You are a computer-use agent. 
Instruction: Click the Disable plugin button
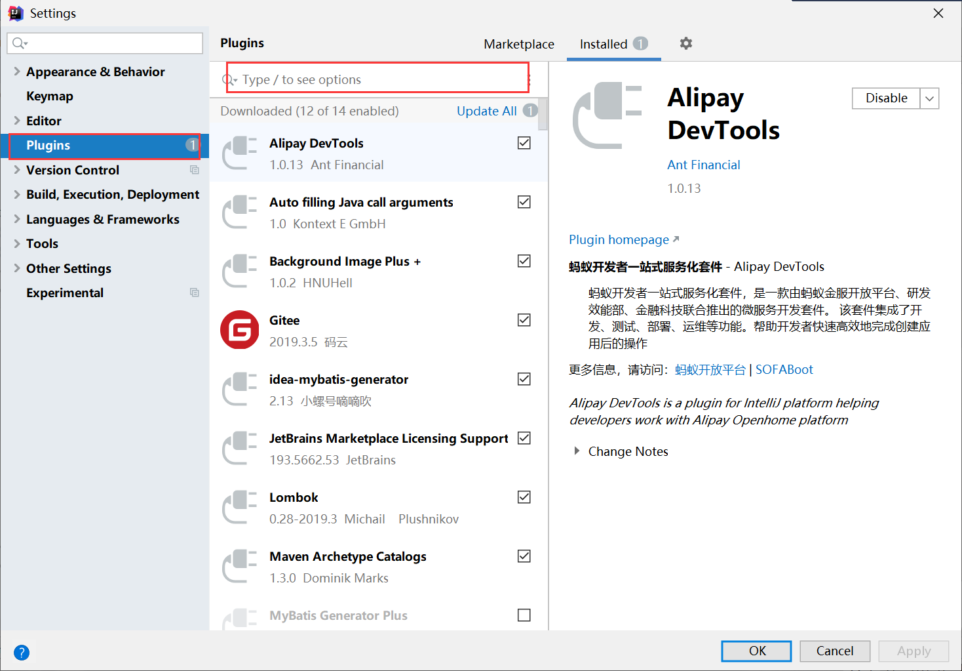[887, 98]
